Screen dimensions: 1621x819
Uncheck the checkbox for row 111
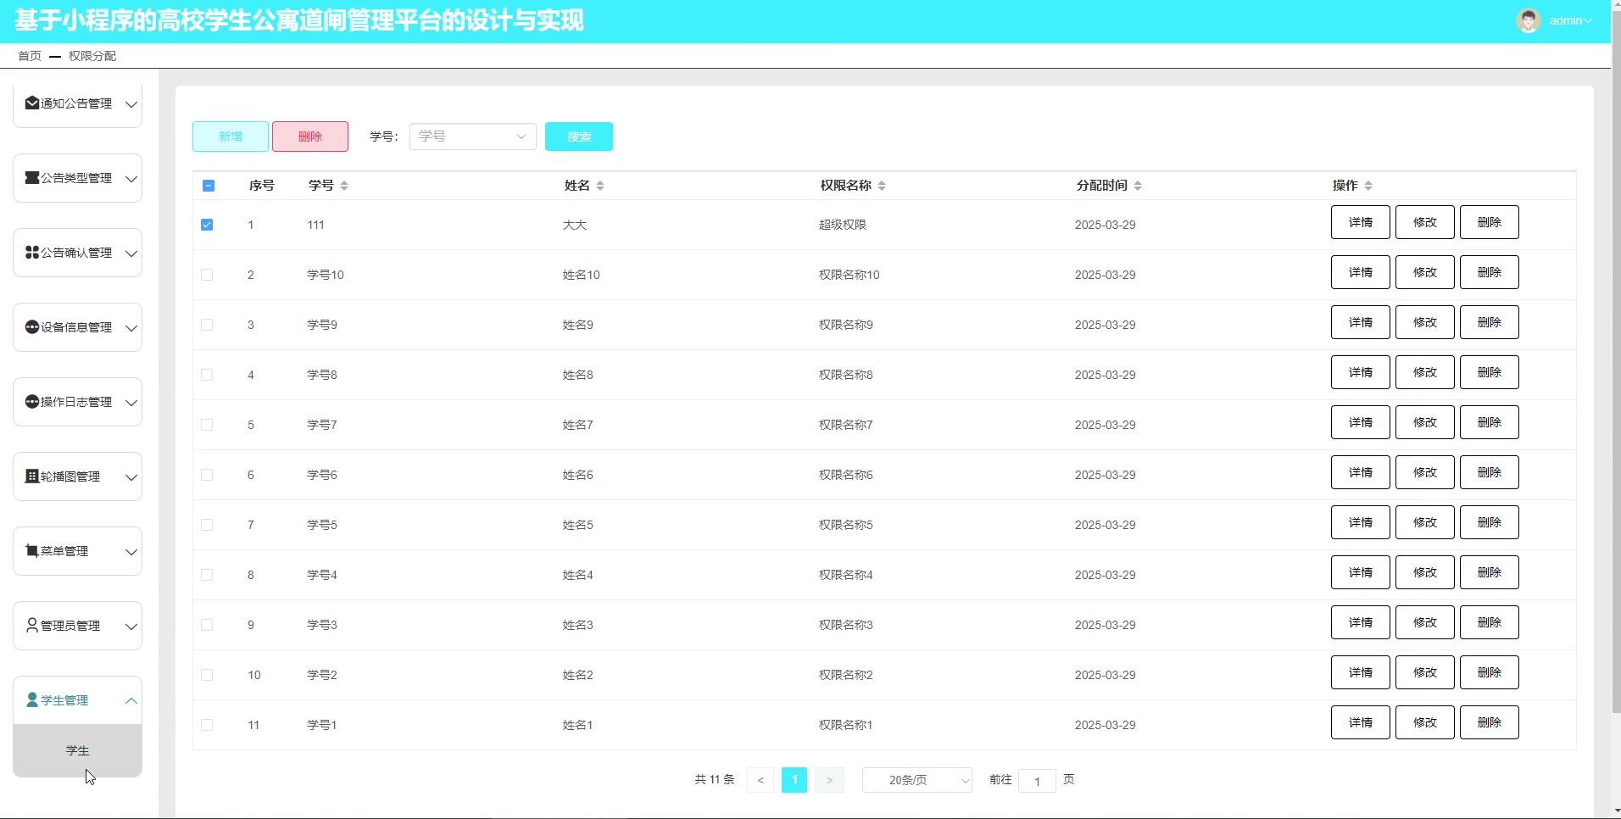tap(207, 225)
